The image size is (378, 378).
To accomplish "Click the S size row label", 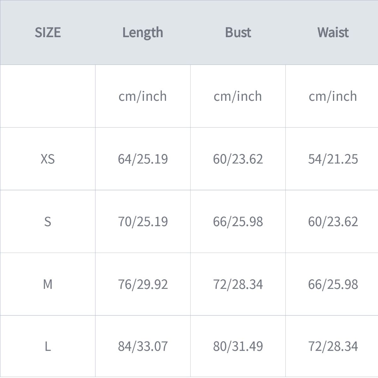I will click(48, 221).
